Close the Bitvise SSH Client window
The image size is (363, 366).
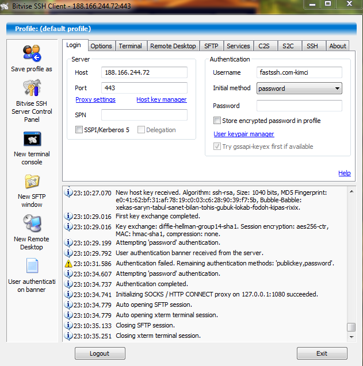pos(349,4)
